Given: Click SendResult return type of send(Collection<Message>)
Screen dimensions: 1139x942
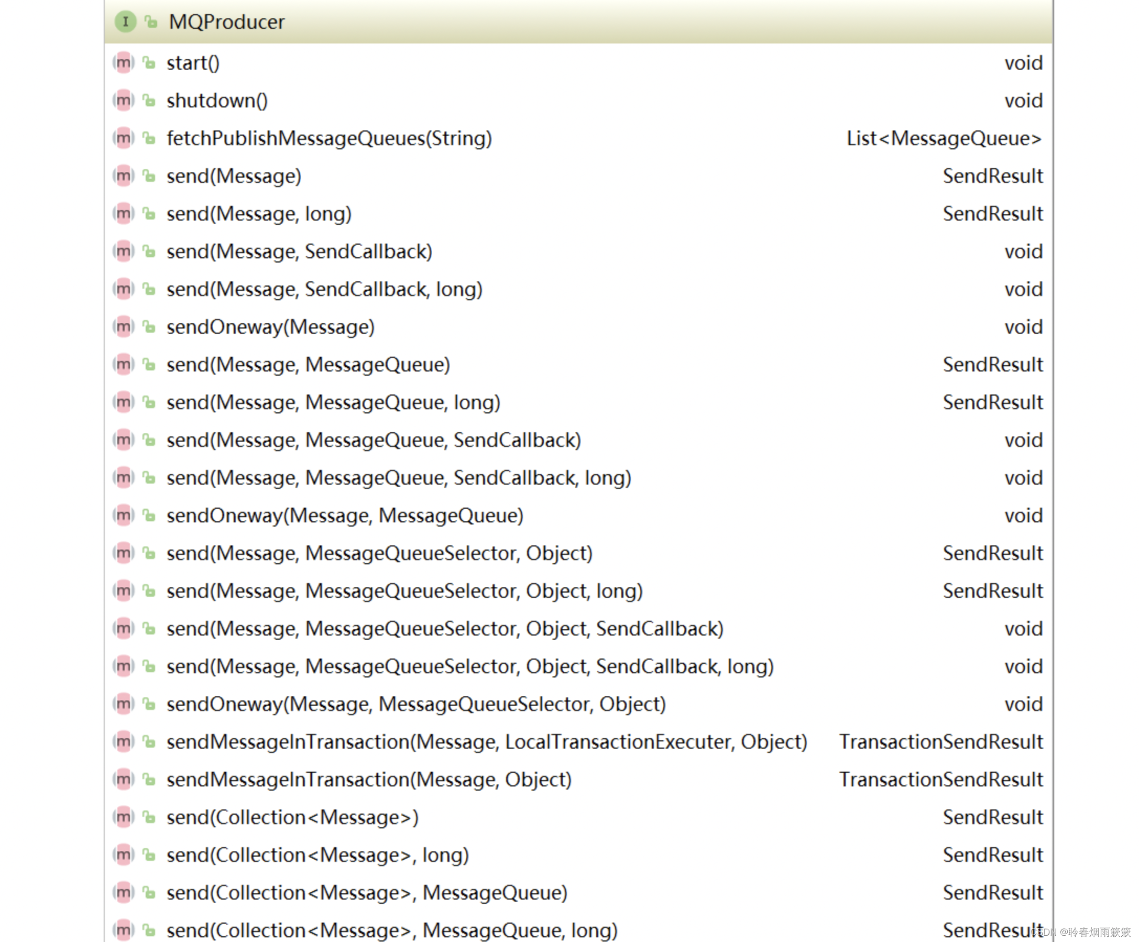Looking at the screenshot, I should click(992, 817).
